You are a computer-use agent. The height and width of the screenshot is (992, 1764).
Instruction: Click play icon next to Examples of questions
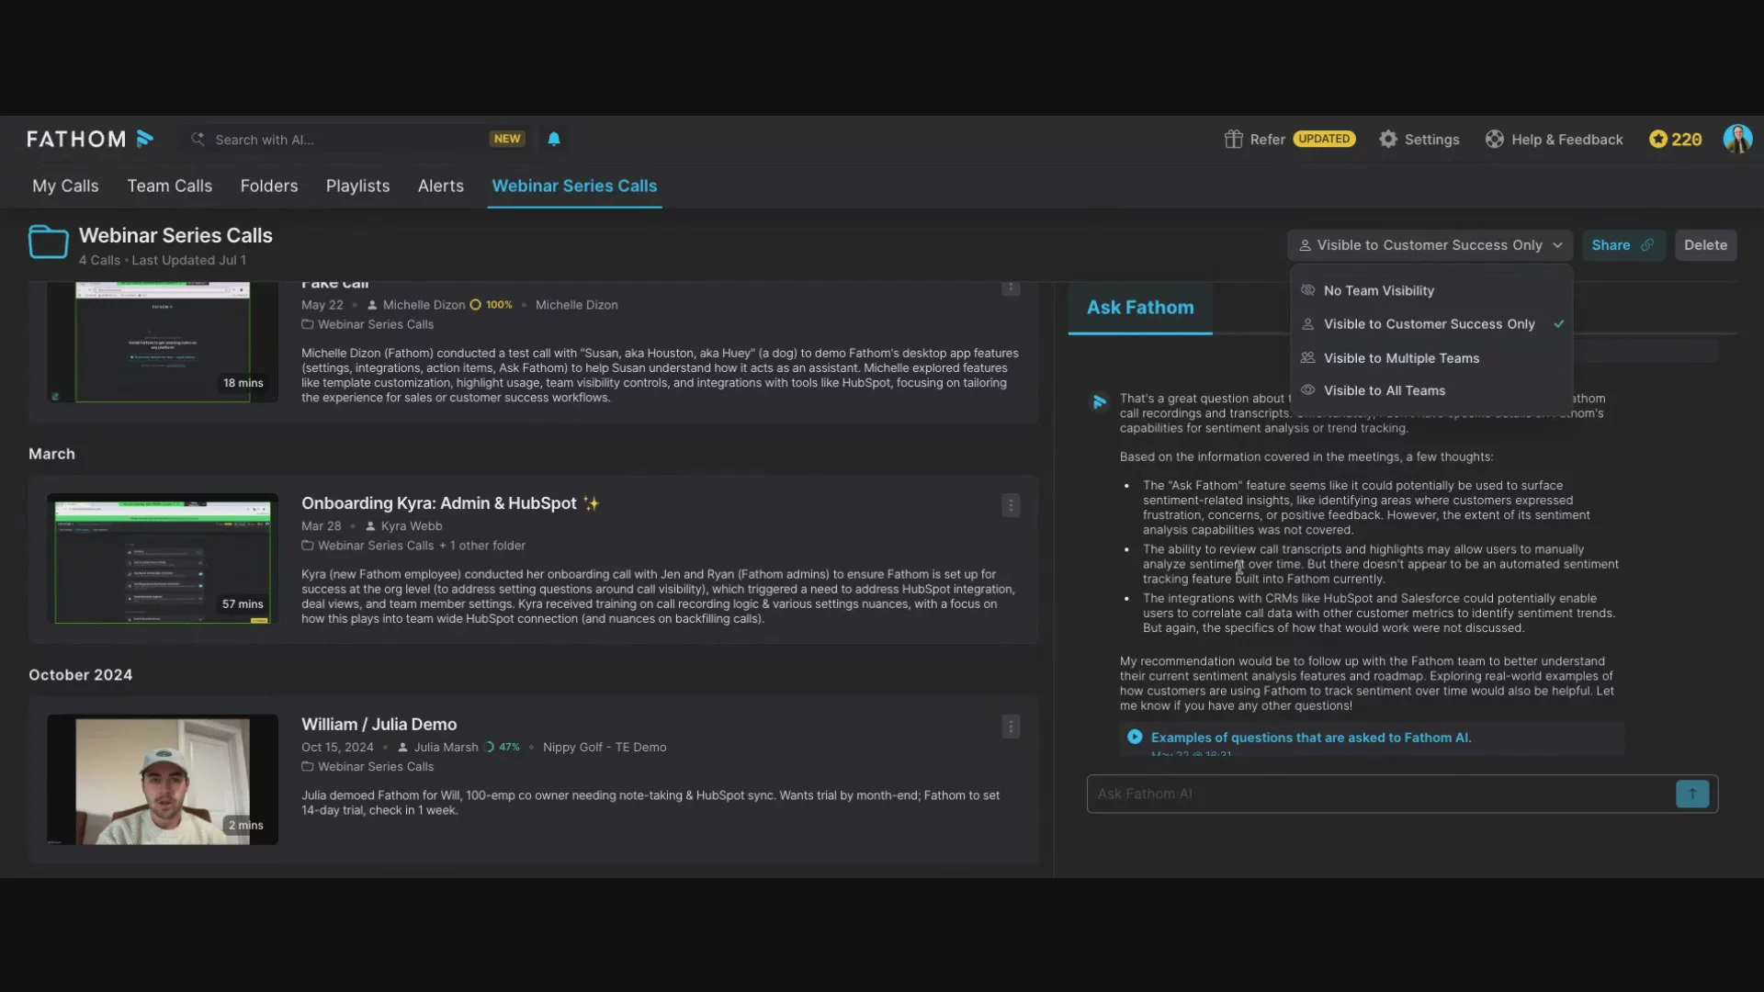click(x=1135, y=737)
